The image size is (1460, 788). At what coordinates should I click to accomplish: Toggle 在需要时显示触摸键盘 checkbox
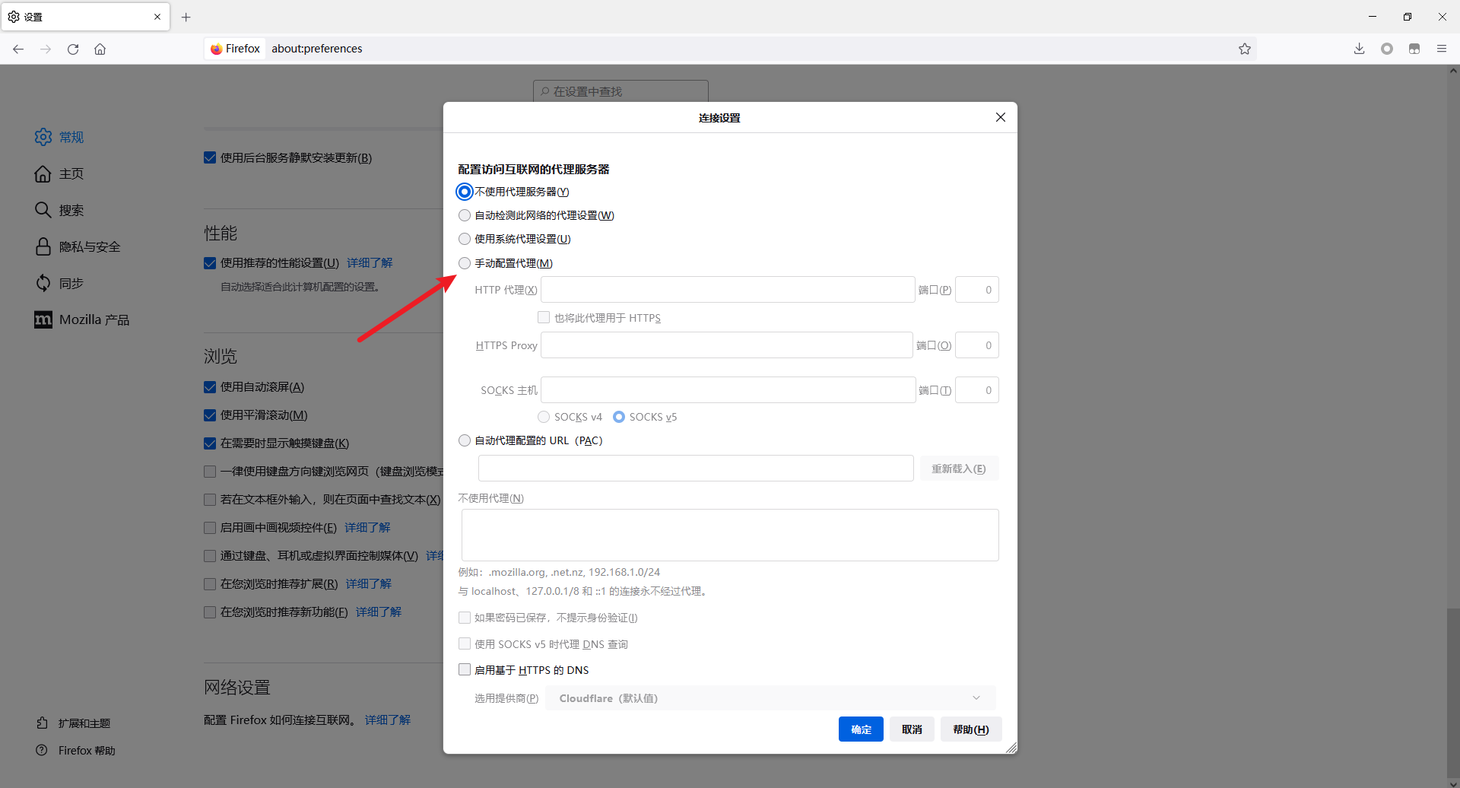[210, 443]
